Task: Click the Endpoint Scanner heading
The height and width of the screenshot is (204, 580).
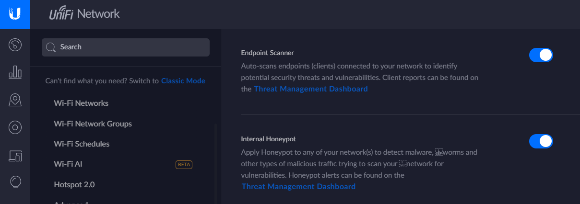Action: click(267, 53)
